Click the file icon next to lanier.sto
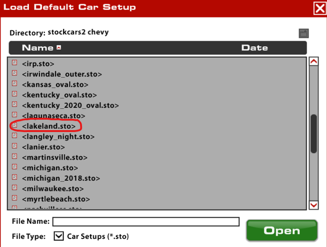This screenshot has height=247, width=327. [x=14, y=147]
